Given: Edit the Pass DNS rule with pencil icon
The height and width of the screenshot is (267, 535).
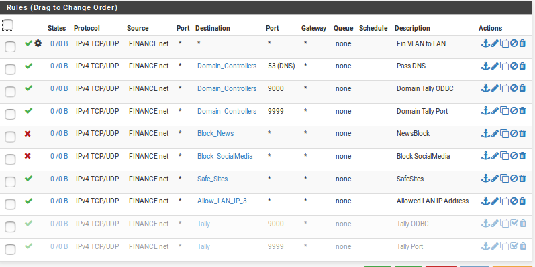Looking at the screenshot, I should [x=495, y=66].
